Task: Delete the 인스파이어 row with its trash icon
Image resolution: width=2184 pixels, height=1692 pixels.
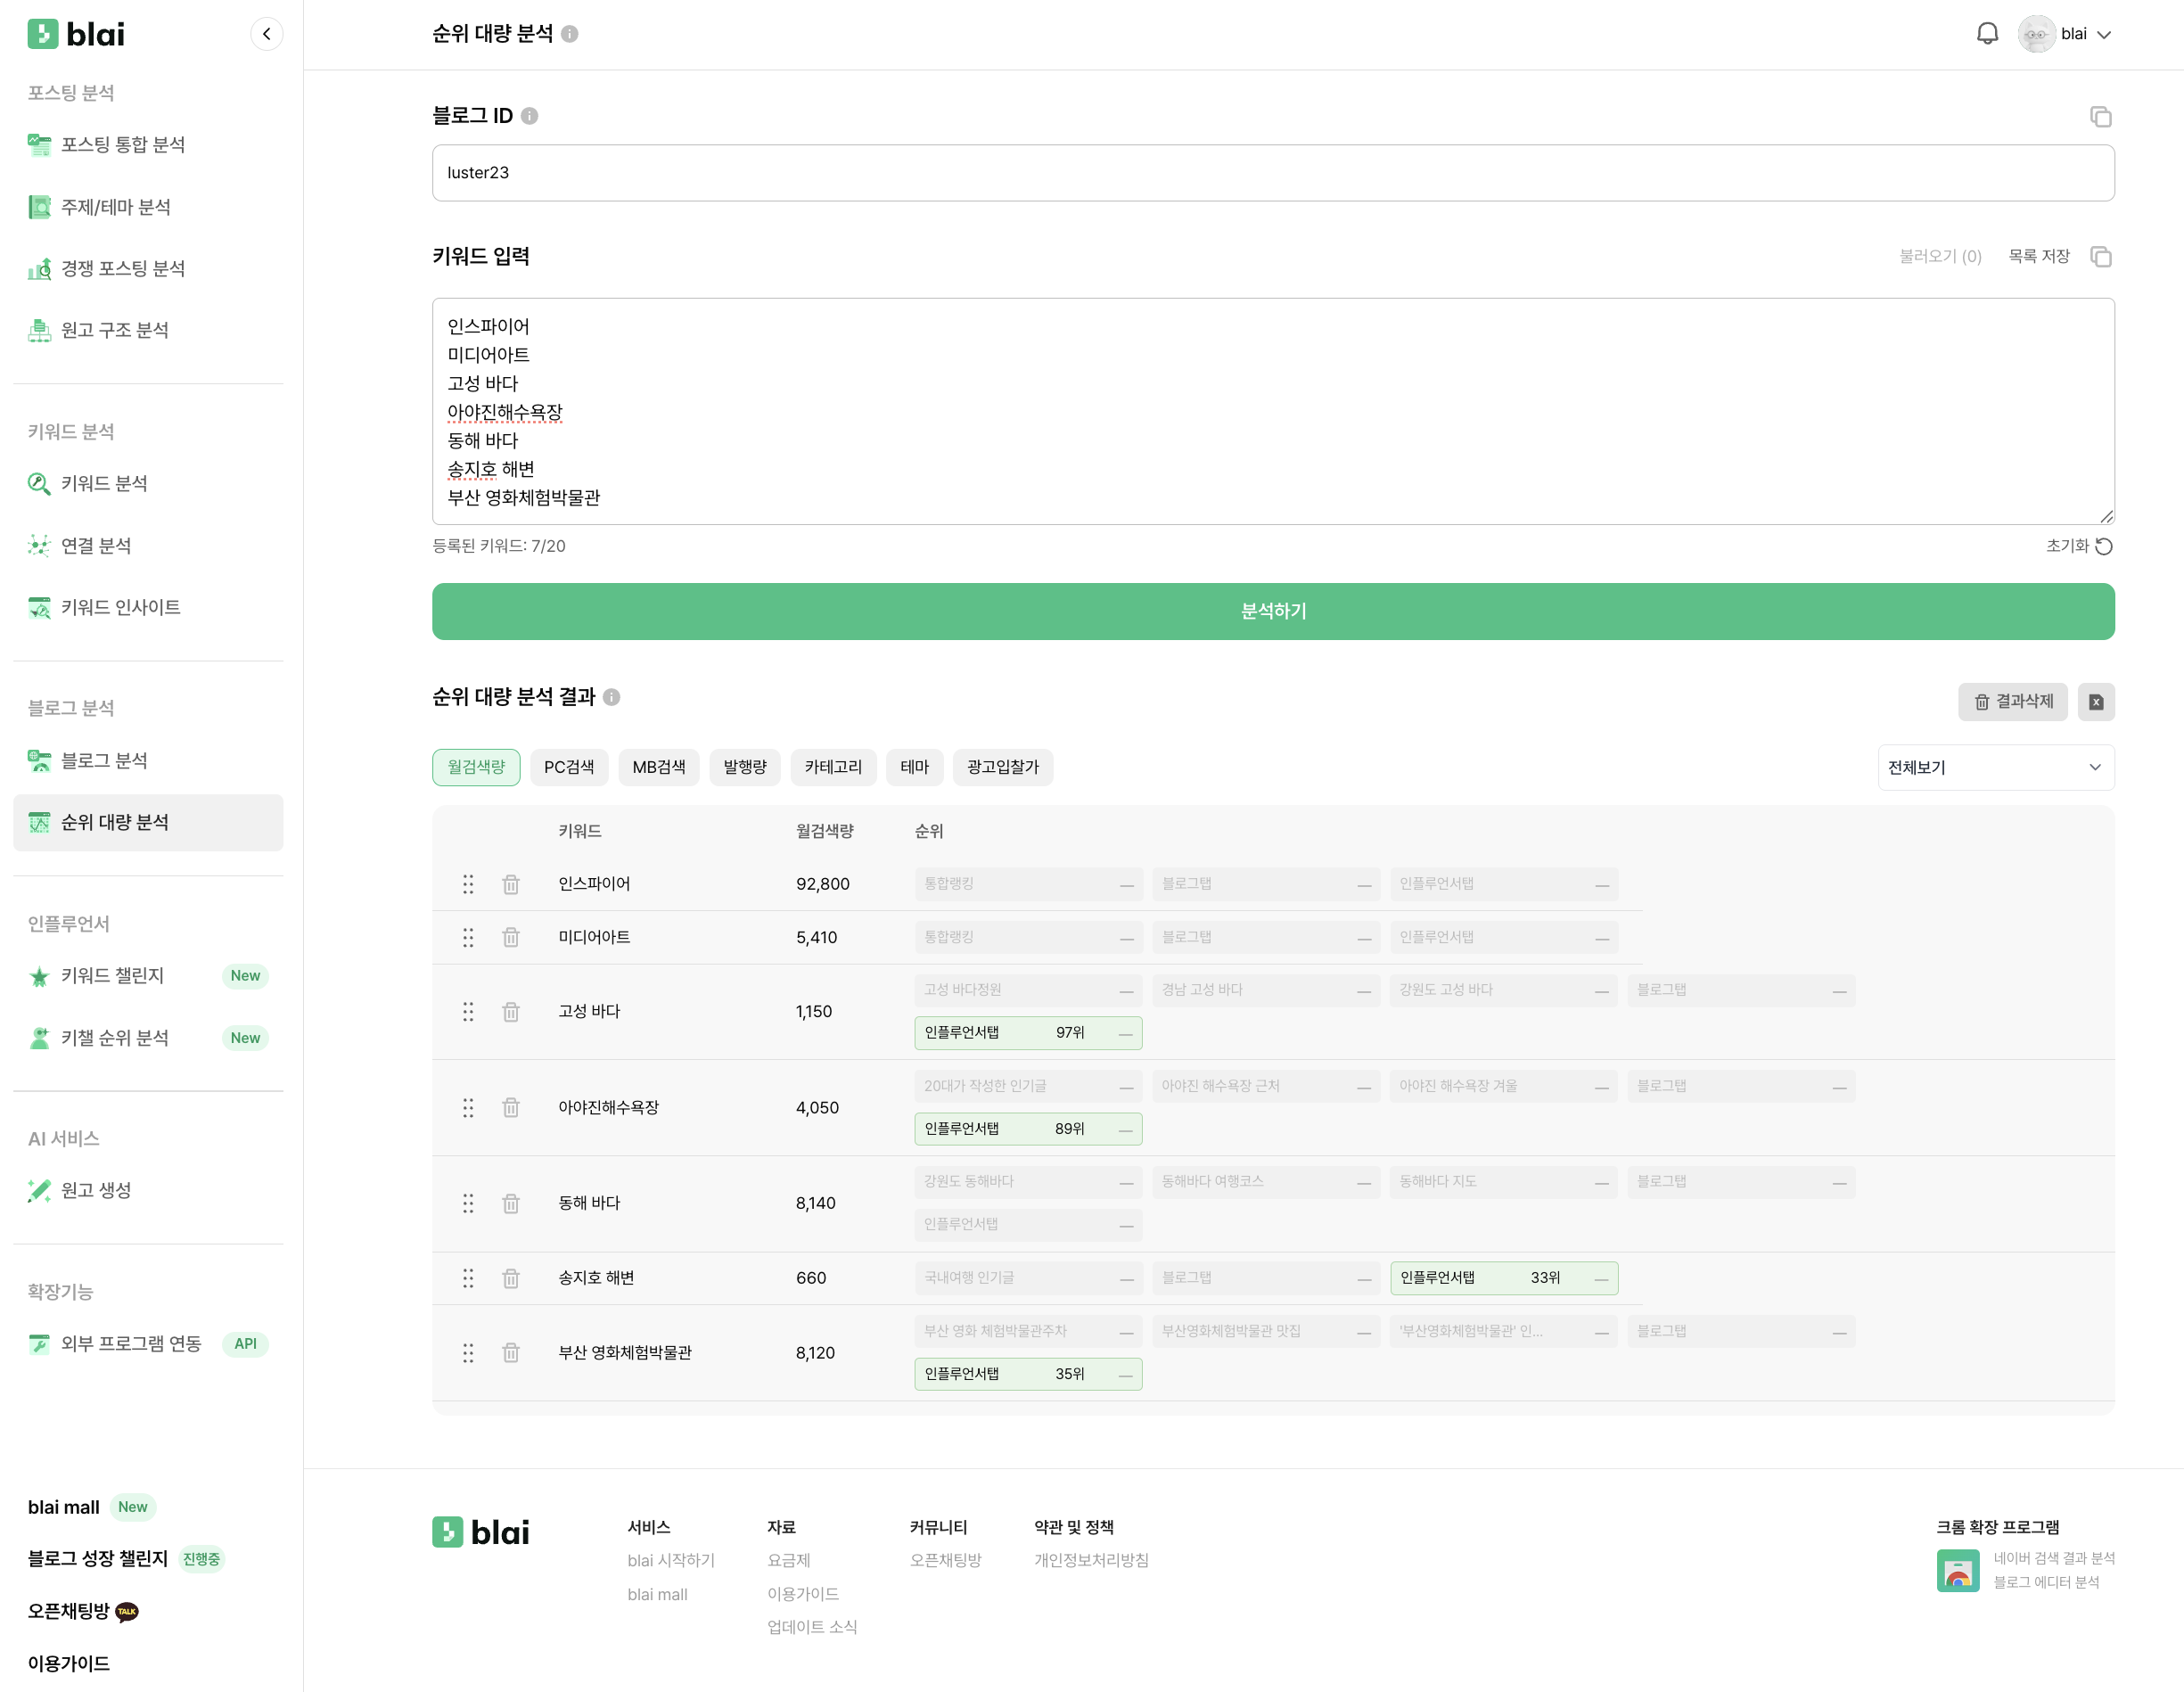Action: [511, 884]
